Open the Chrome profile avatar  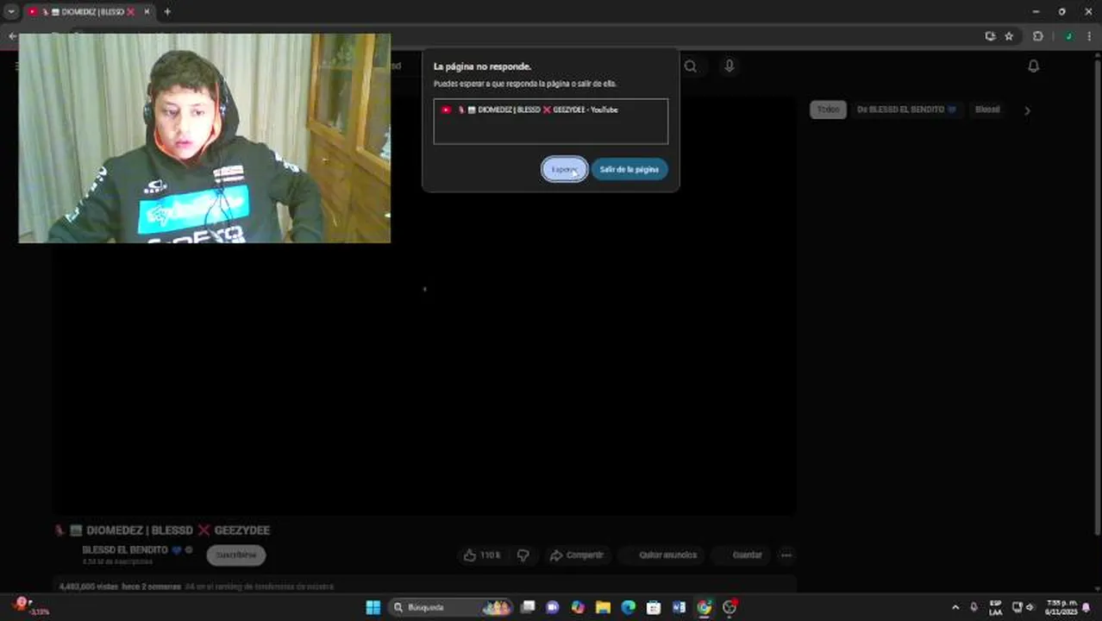tap(1068, 36)
